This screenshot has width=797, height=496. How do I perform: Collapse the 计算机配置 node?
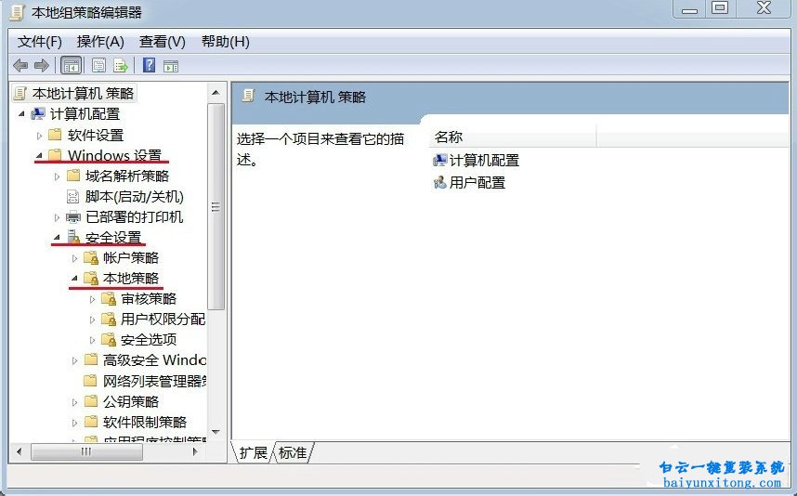pos(21,114)
